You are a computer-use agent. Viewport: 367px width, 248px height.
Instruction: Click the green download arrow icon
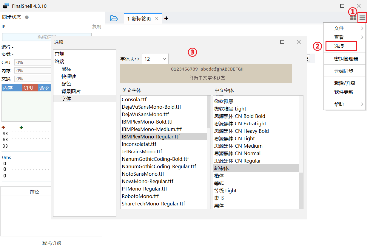pyautogui.click(x=21, y=127)
